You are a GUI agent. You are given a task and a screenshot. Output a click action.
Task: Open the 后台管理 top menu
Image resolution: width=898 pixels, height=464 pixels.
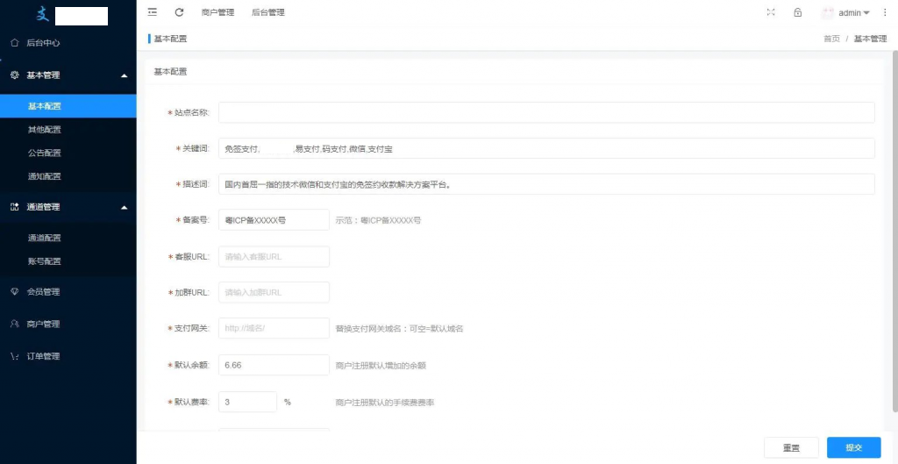(267, 13)
